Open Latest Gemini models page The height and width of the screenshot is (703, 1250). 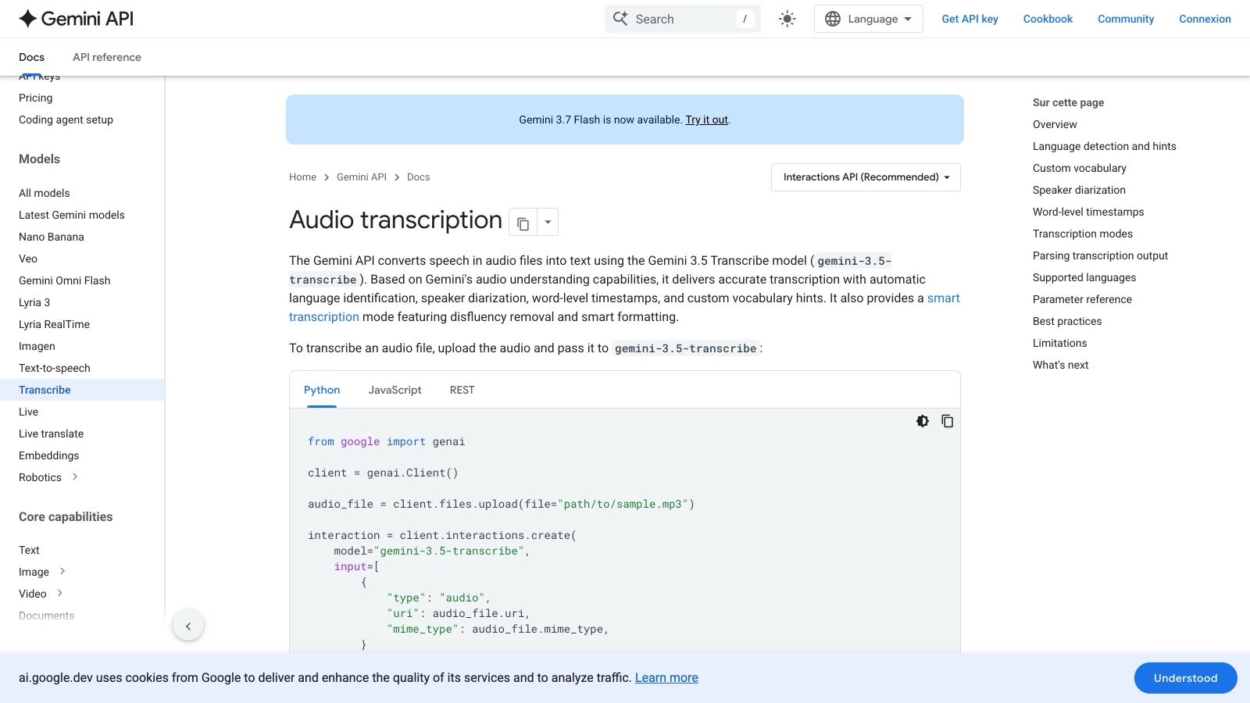pyautogui.click(x=71, y=215)
